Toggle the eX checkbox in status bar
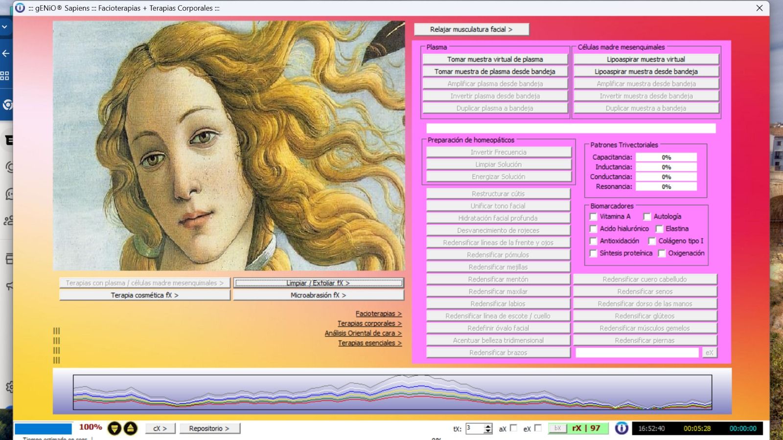This screenshot has width=783, height=440. pyautogui.click(x=538, y=428)
